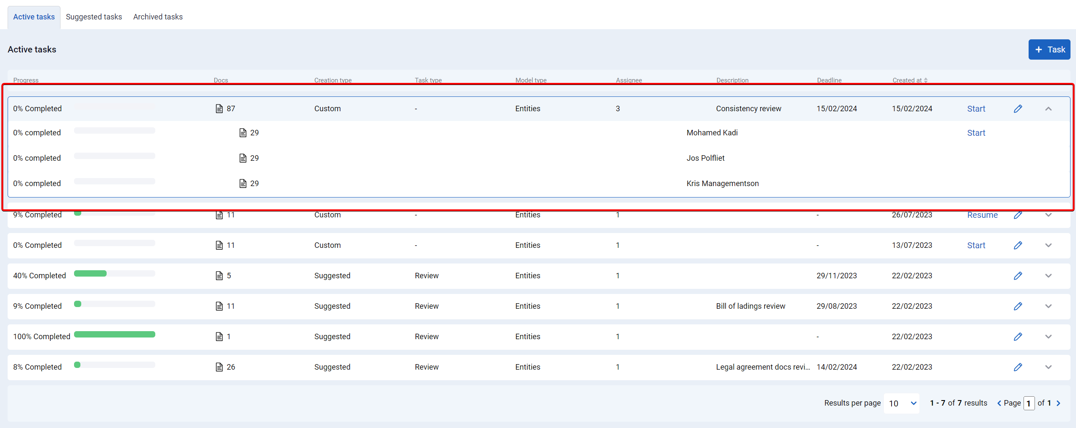1076x428 pixels.
Task: Expand the 13/07/2023 task row chevron
Action: pyautogui.click(x=1048, y=245)
